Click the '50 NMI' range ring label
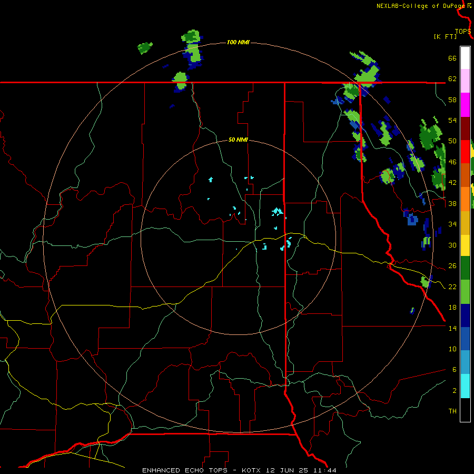 tap(238, 140)
